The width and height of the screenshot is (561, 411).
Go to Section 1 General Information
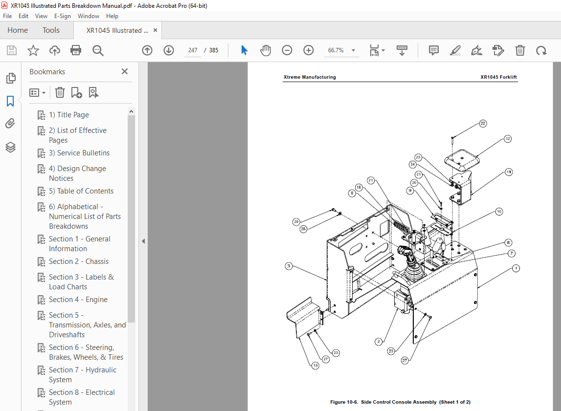tap(79, 244)
